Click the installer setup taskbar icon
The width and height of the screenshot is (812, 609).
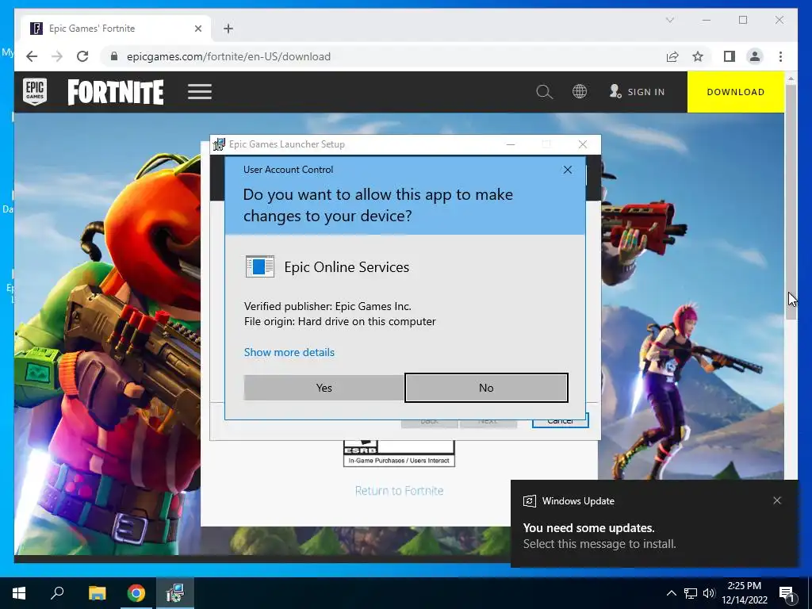click(175, 593)
